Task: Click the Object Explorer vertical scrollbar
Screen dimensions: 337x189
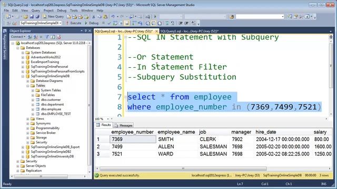Action: click(x=89, y=105)
